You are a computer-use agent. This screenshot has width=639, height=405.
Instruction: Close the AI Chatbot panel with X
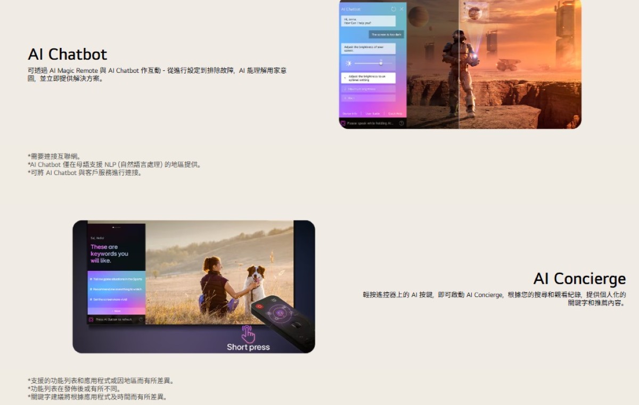402,9
